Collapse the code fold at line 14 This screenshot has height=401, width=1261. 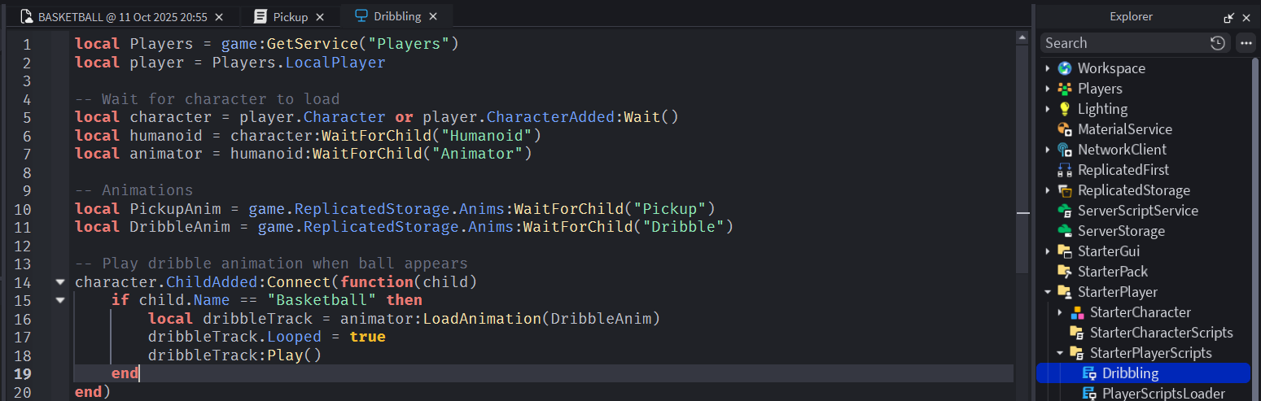(59, 282)
